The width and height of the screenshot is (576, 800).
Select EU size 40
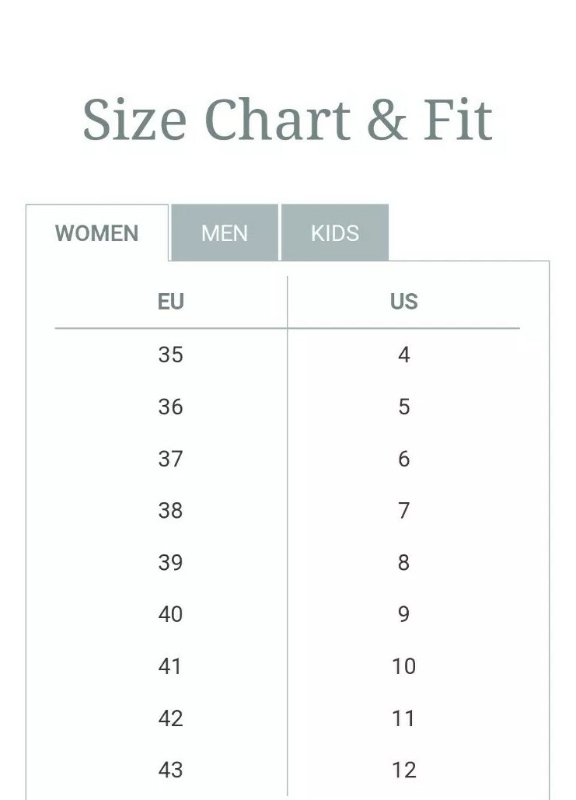[170, 613]
